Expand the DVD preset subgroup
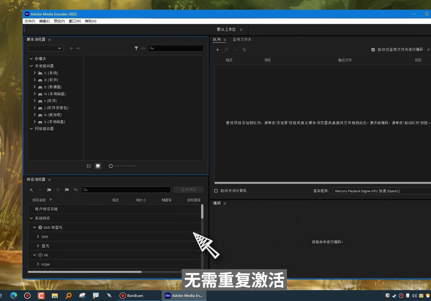431x301 pixels. [x=38, y=237]
